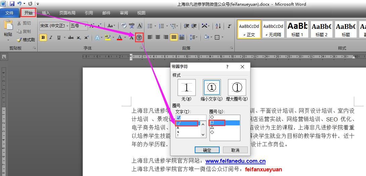
Task: Click the center align paragraph icon
Action: (x=158, y=37)
